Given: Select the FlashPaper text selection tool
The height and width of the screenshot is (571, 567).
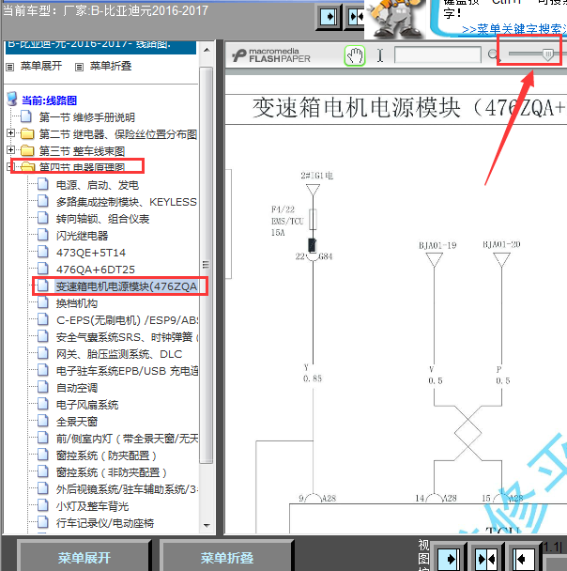Looking at the screenshot, I should 380,55.
